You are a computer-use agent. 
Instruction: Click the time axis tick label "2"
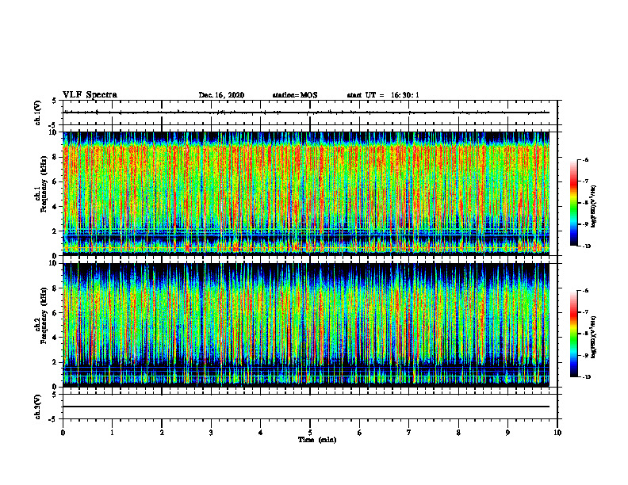(x=162, y=432)
